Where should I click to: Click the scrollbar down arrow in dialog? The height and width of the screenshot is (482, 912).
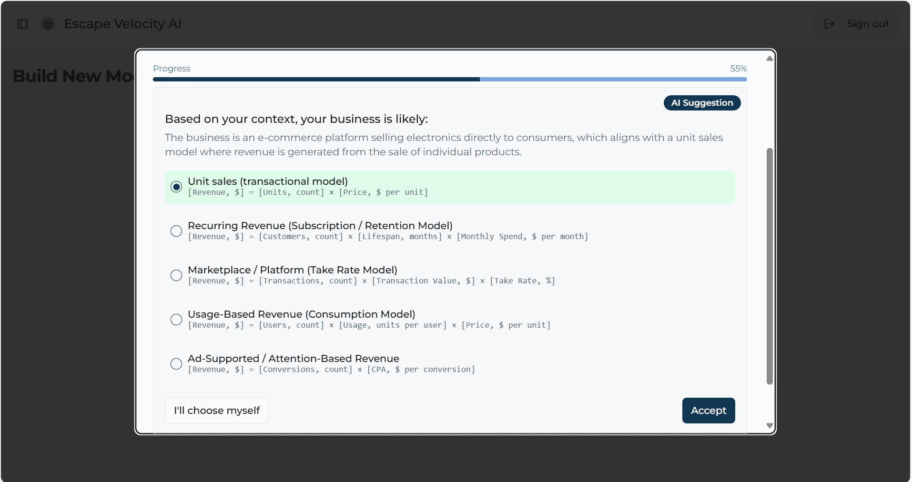tap(770, 426)
